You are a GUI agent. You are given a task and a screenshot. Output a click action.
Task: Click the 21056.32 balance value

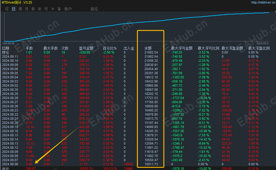pos(151,61)
